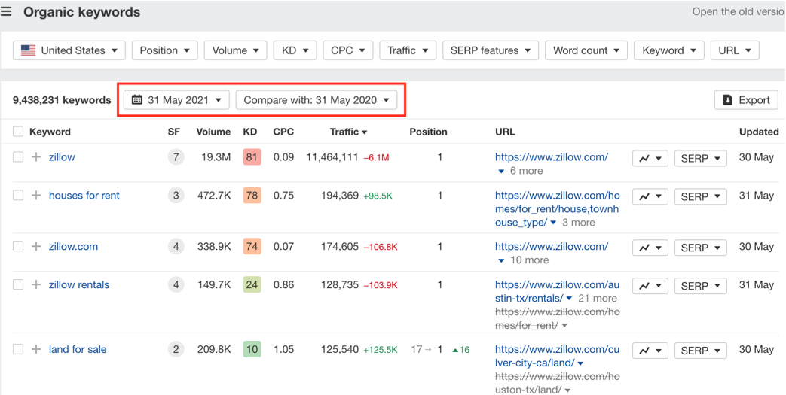
Task: Open the CPC filter dropdown
Action: coord(348,50)
